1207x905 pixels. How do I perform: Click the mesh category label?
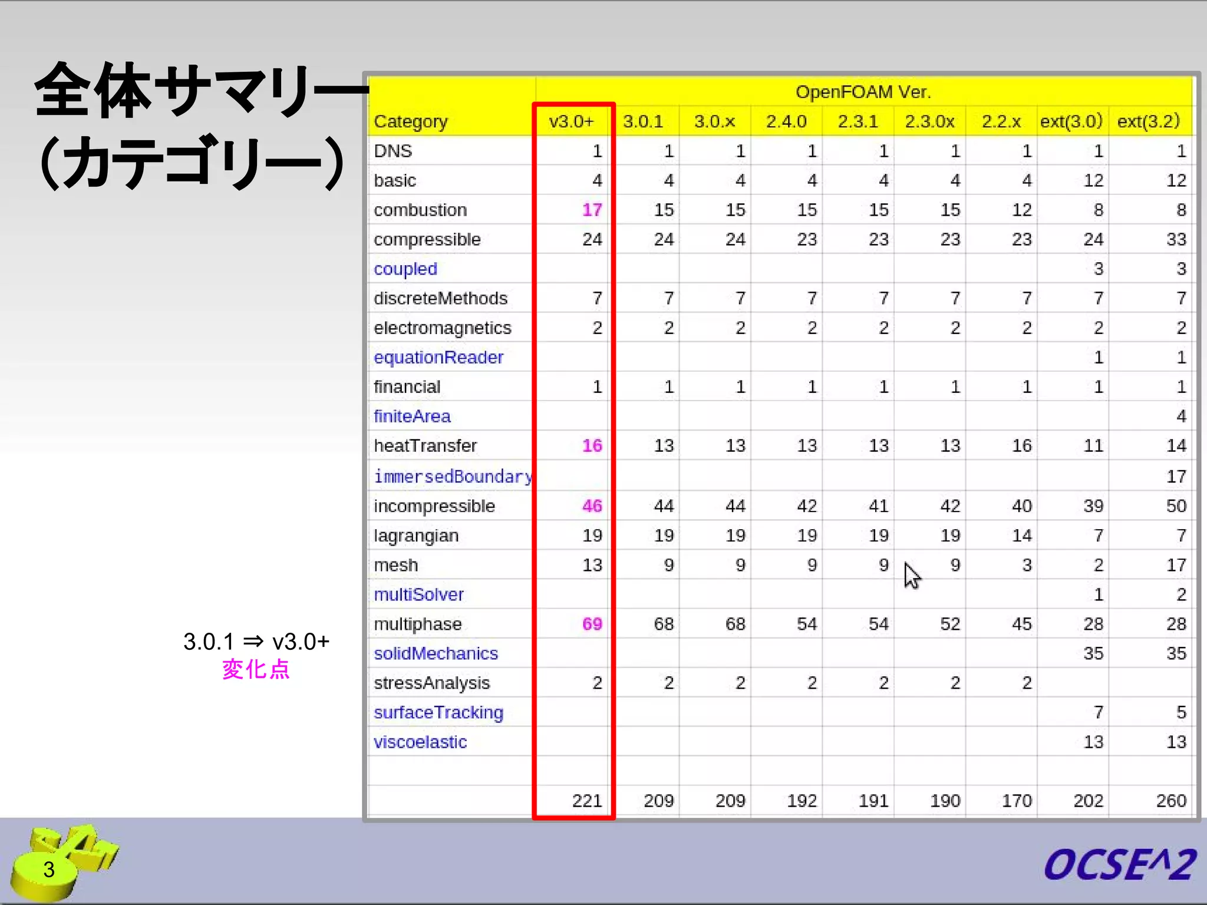click(x=395, y=565)
